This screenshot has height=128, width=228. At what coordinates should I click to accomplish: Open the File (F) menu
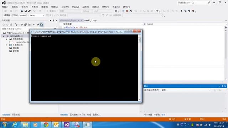(x=5, y=7)
